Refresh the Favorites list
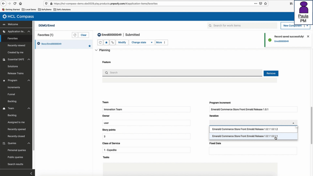 pos(75,35)
